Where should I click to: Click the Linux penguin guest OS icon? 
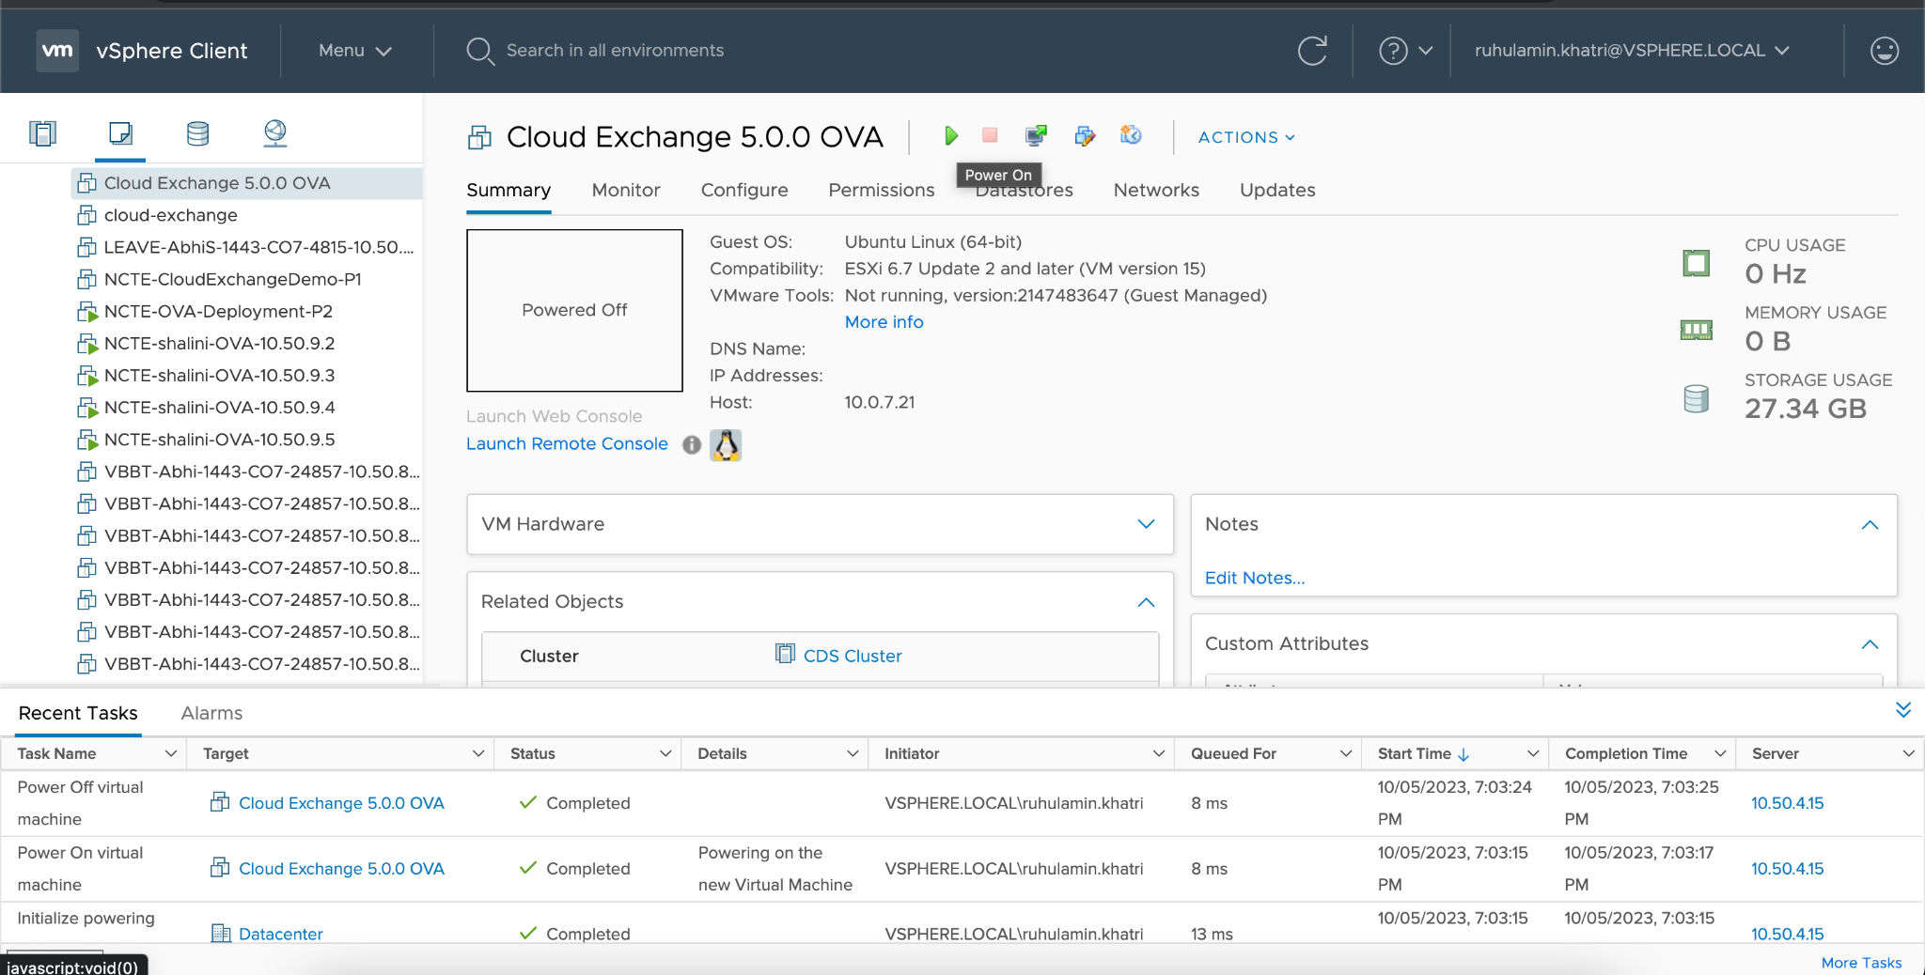point(726,445)
